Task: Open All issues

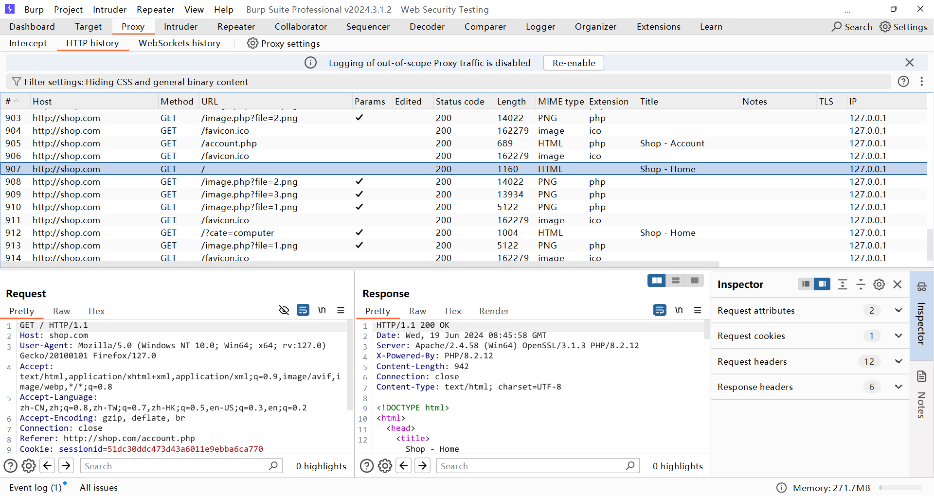Action: point(99,488)
